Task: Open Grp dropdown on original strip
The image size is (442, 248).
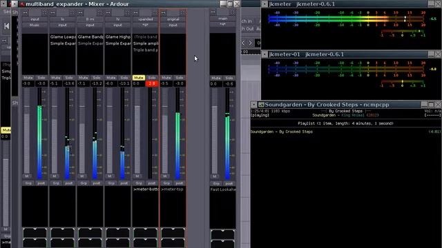Action: (x=166, y=183)
